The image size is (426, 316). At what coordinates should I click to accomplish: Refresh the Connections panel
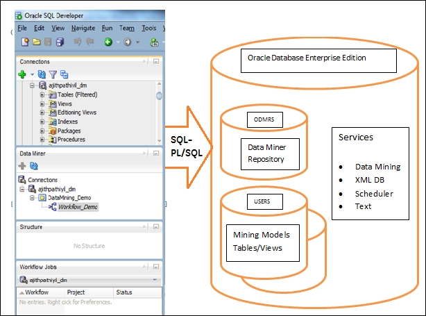coord(42,74)
